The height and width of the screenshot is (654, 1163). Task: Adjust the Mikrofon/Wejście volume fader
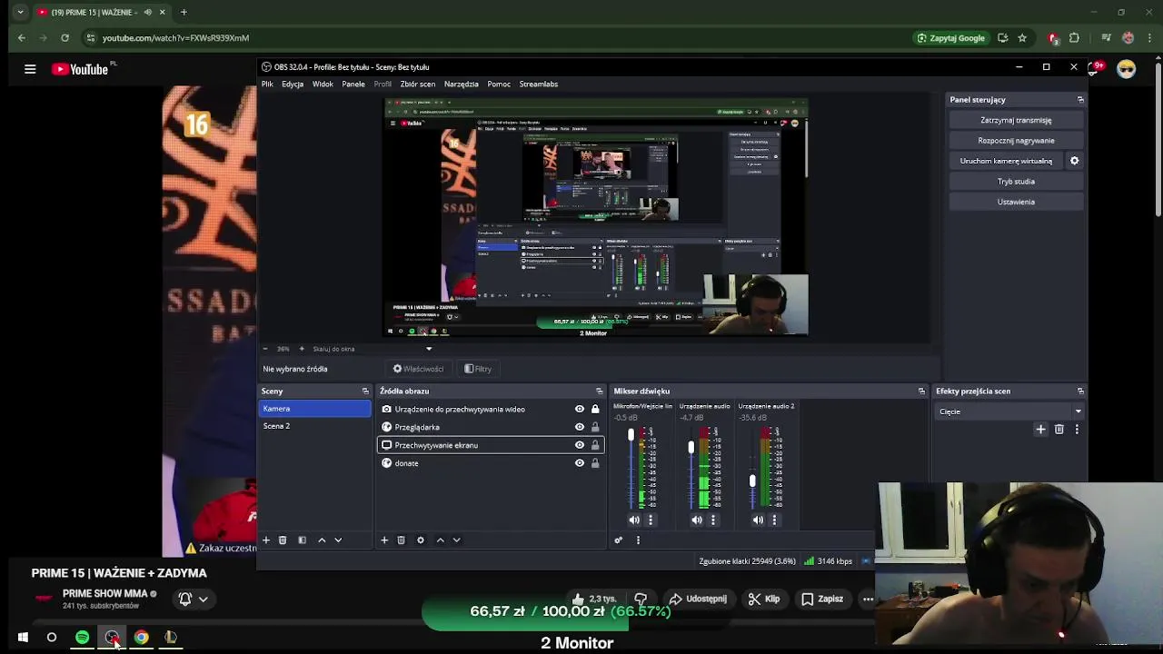click(631, 435)
